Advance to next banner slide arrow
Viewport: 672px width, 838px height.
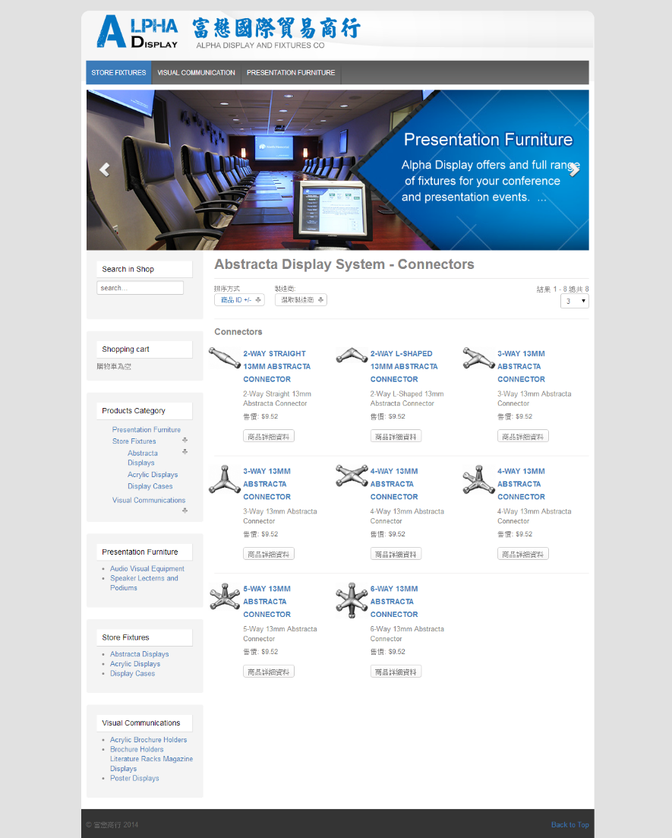574,170
